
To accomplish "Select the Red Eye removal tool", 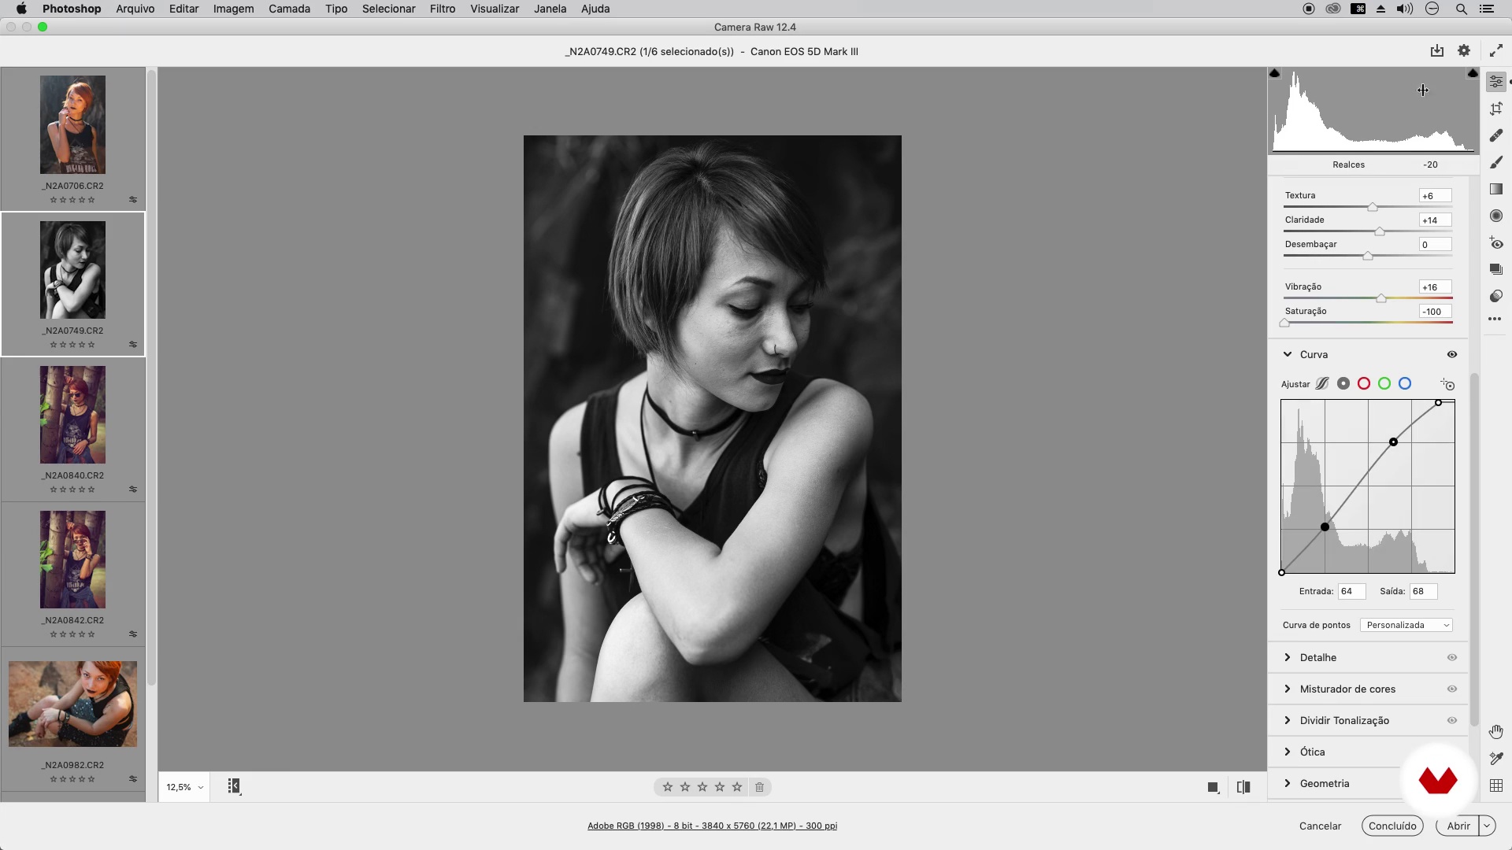I will 1496,243.
